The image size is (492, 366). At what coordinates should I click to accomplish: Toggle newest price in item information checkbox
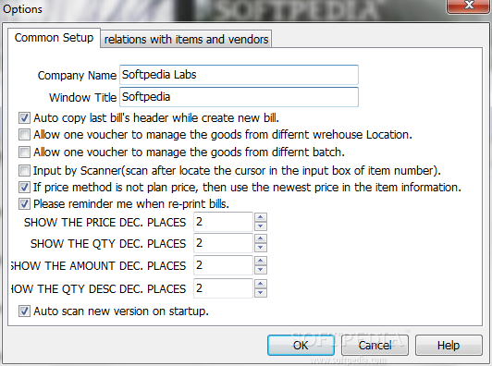click(24, 188)
